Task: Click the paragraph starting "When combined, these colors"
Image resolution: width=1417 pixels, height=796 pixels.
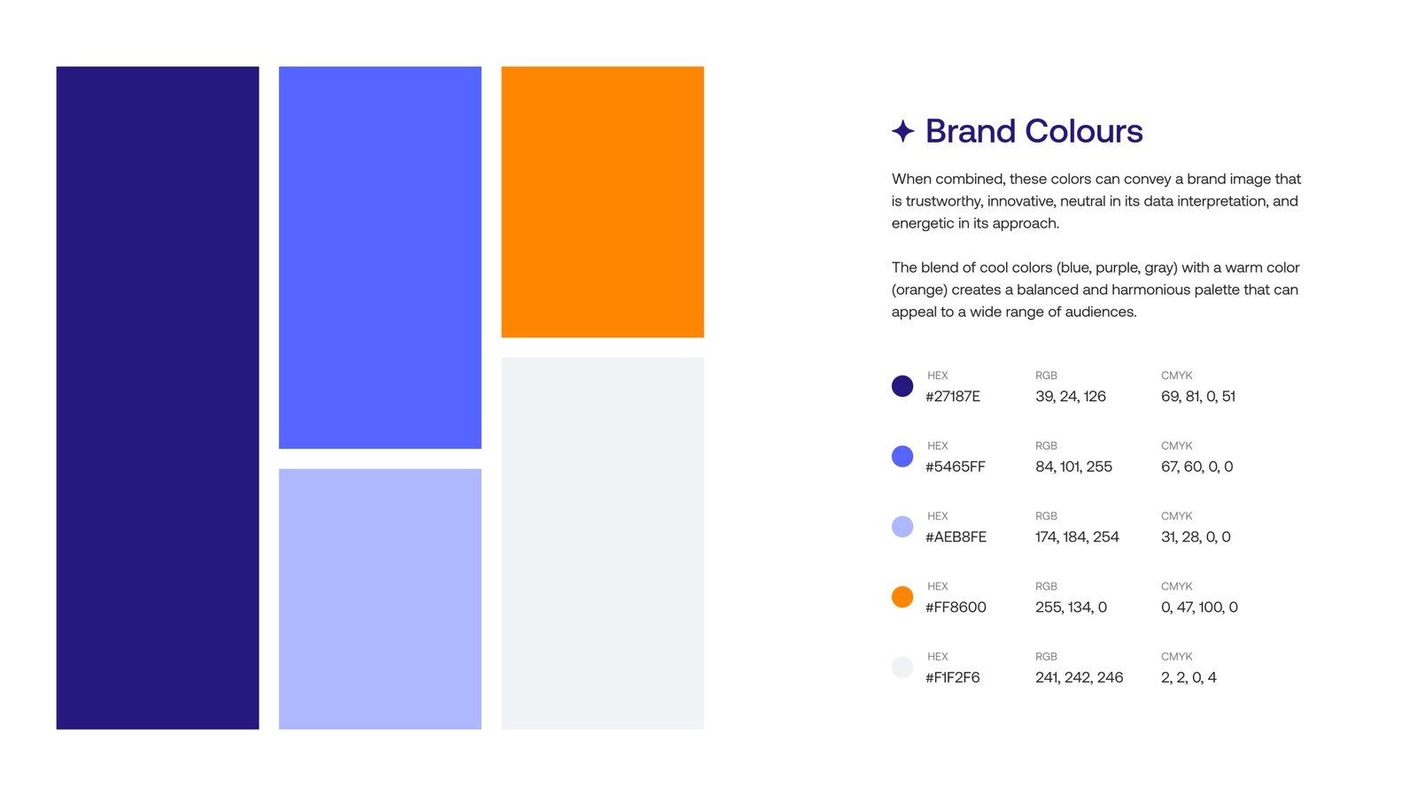Action: tap(1096, 201)
